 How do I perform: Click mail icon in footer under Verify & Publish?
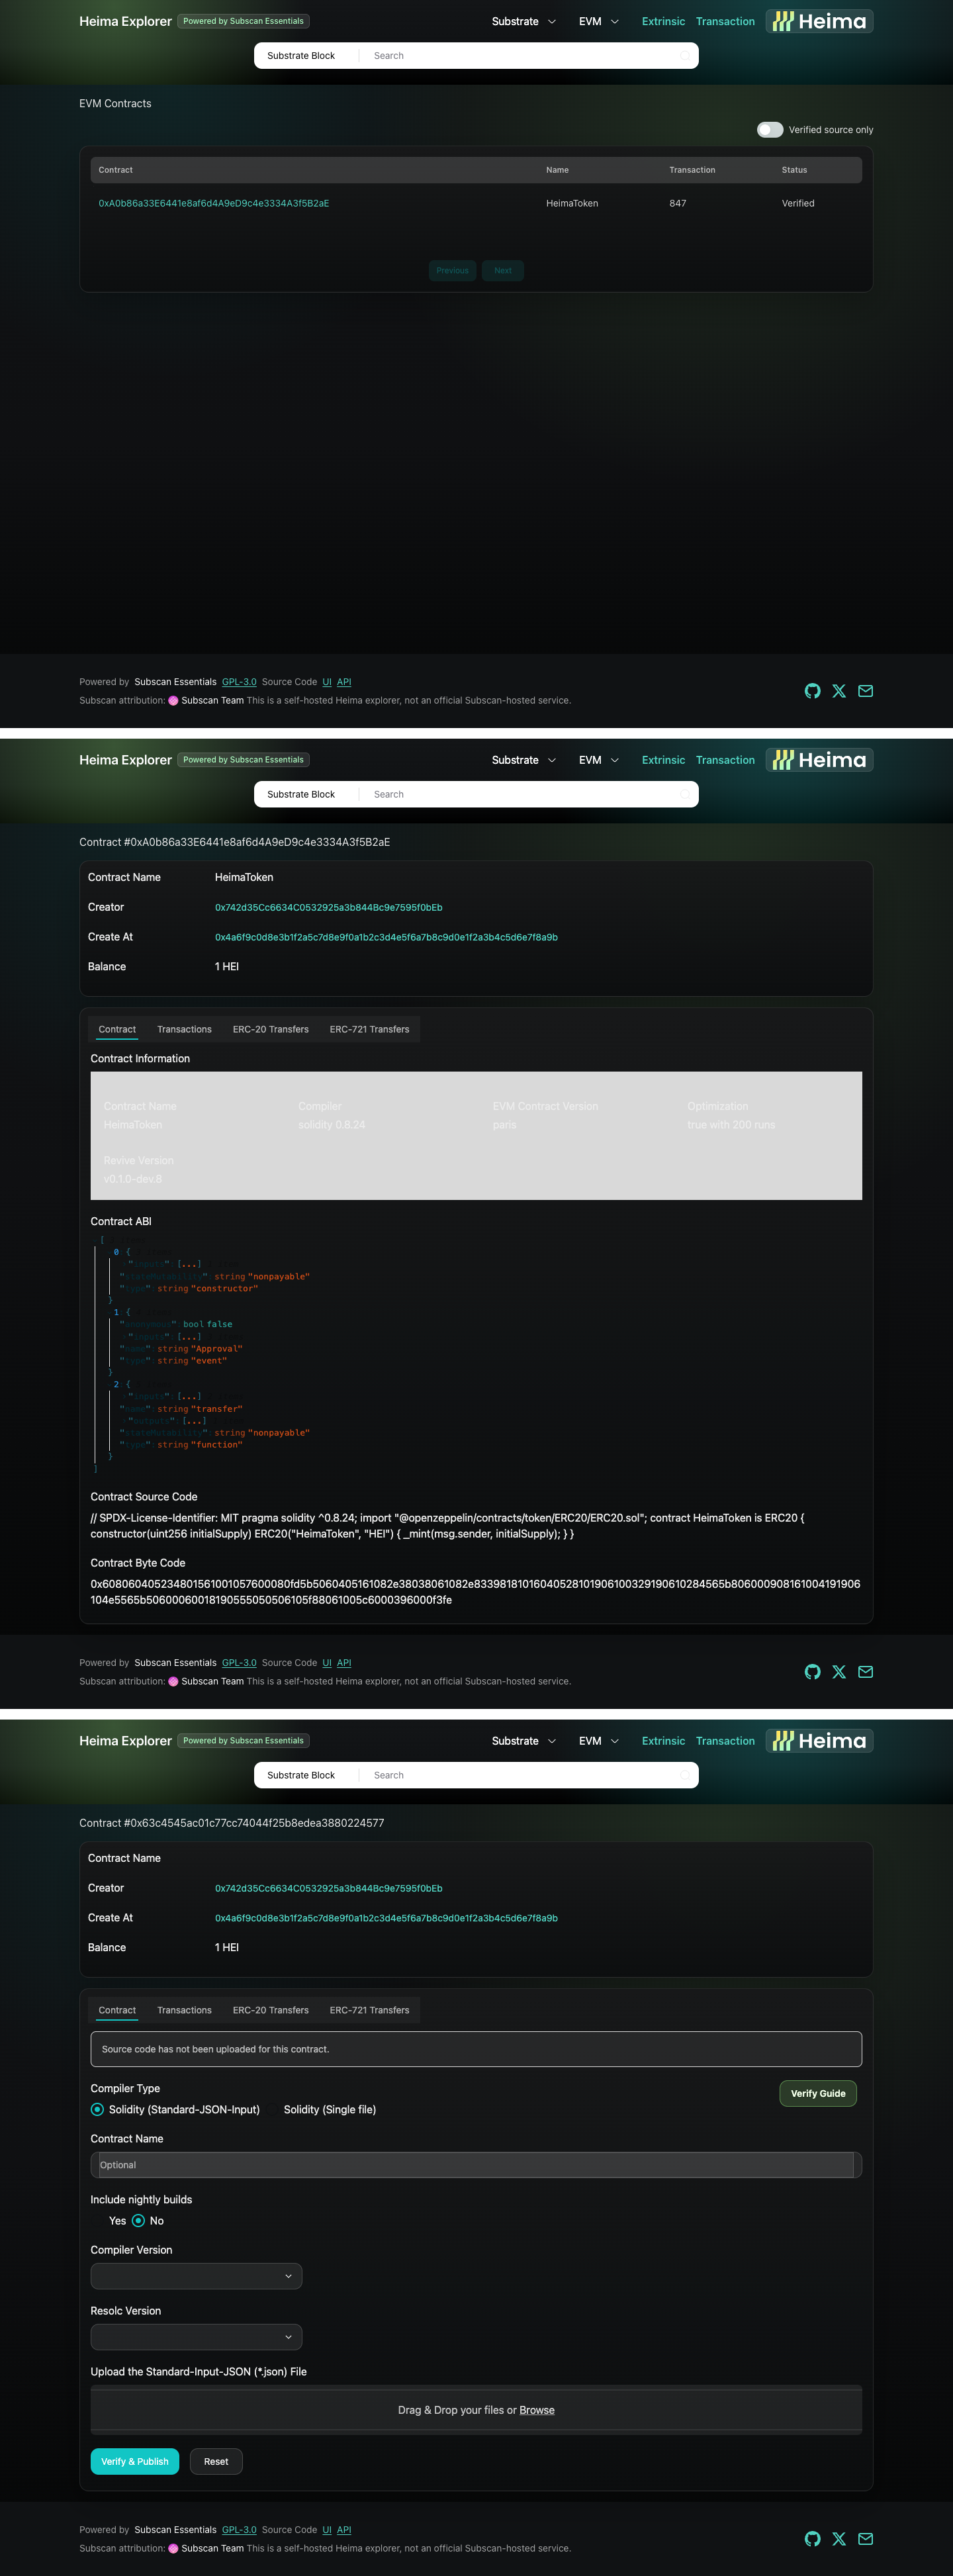pos(866,2539)
